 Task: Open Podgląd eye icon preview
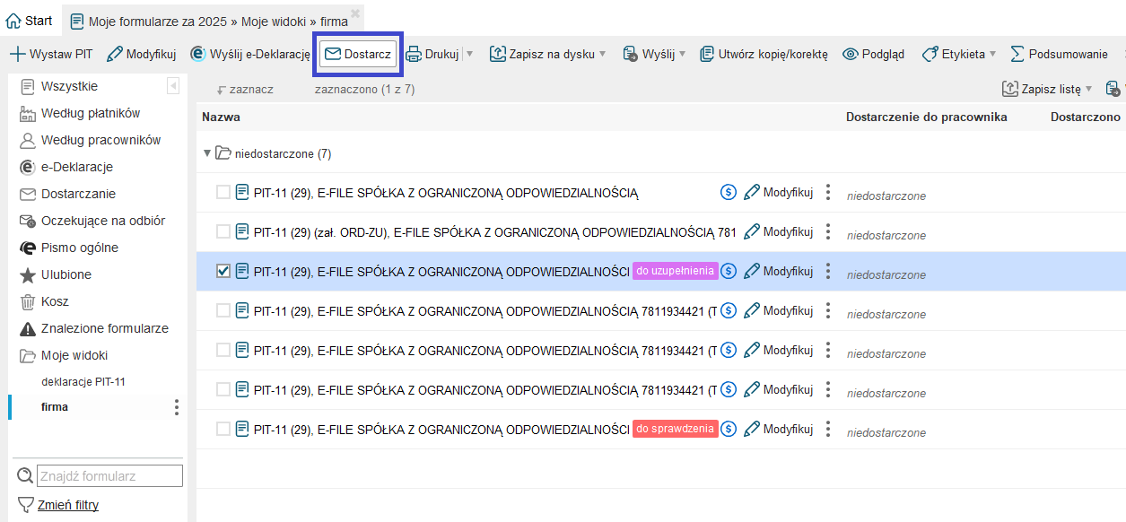pyautogui.click(x=851, y=54)
